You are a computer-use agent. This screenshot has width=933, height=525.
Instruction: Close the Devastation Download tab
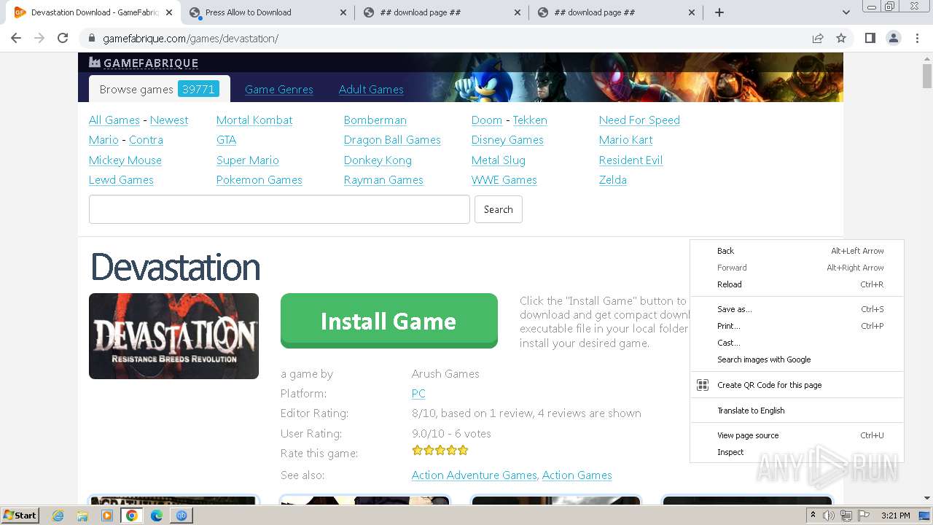click(169, 12)
